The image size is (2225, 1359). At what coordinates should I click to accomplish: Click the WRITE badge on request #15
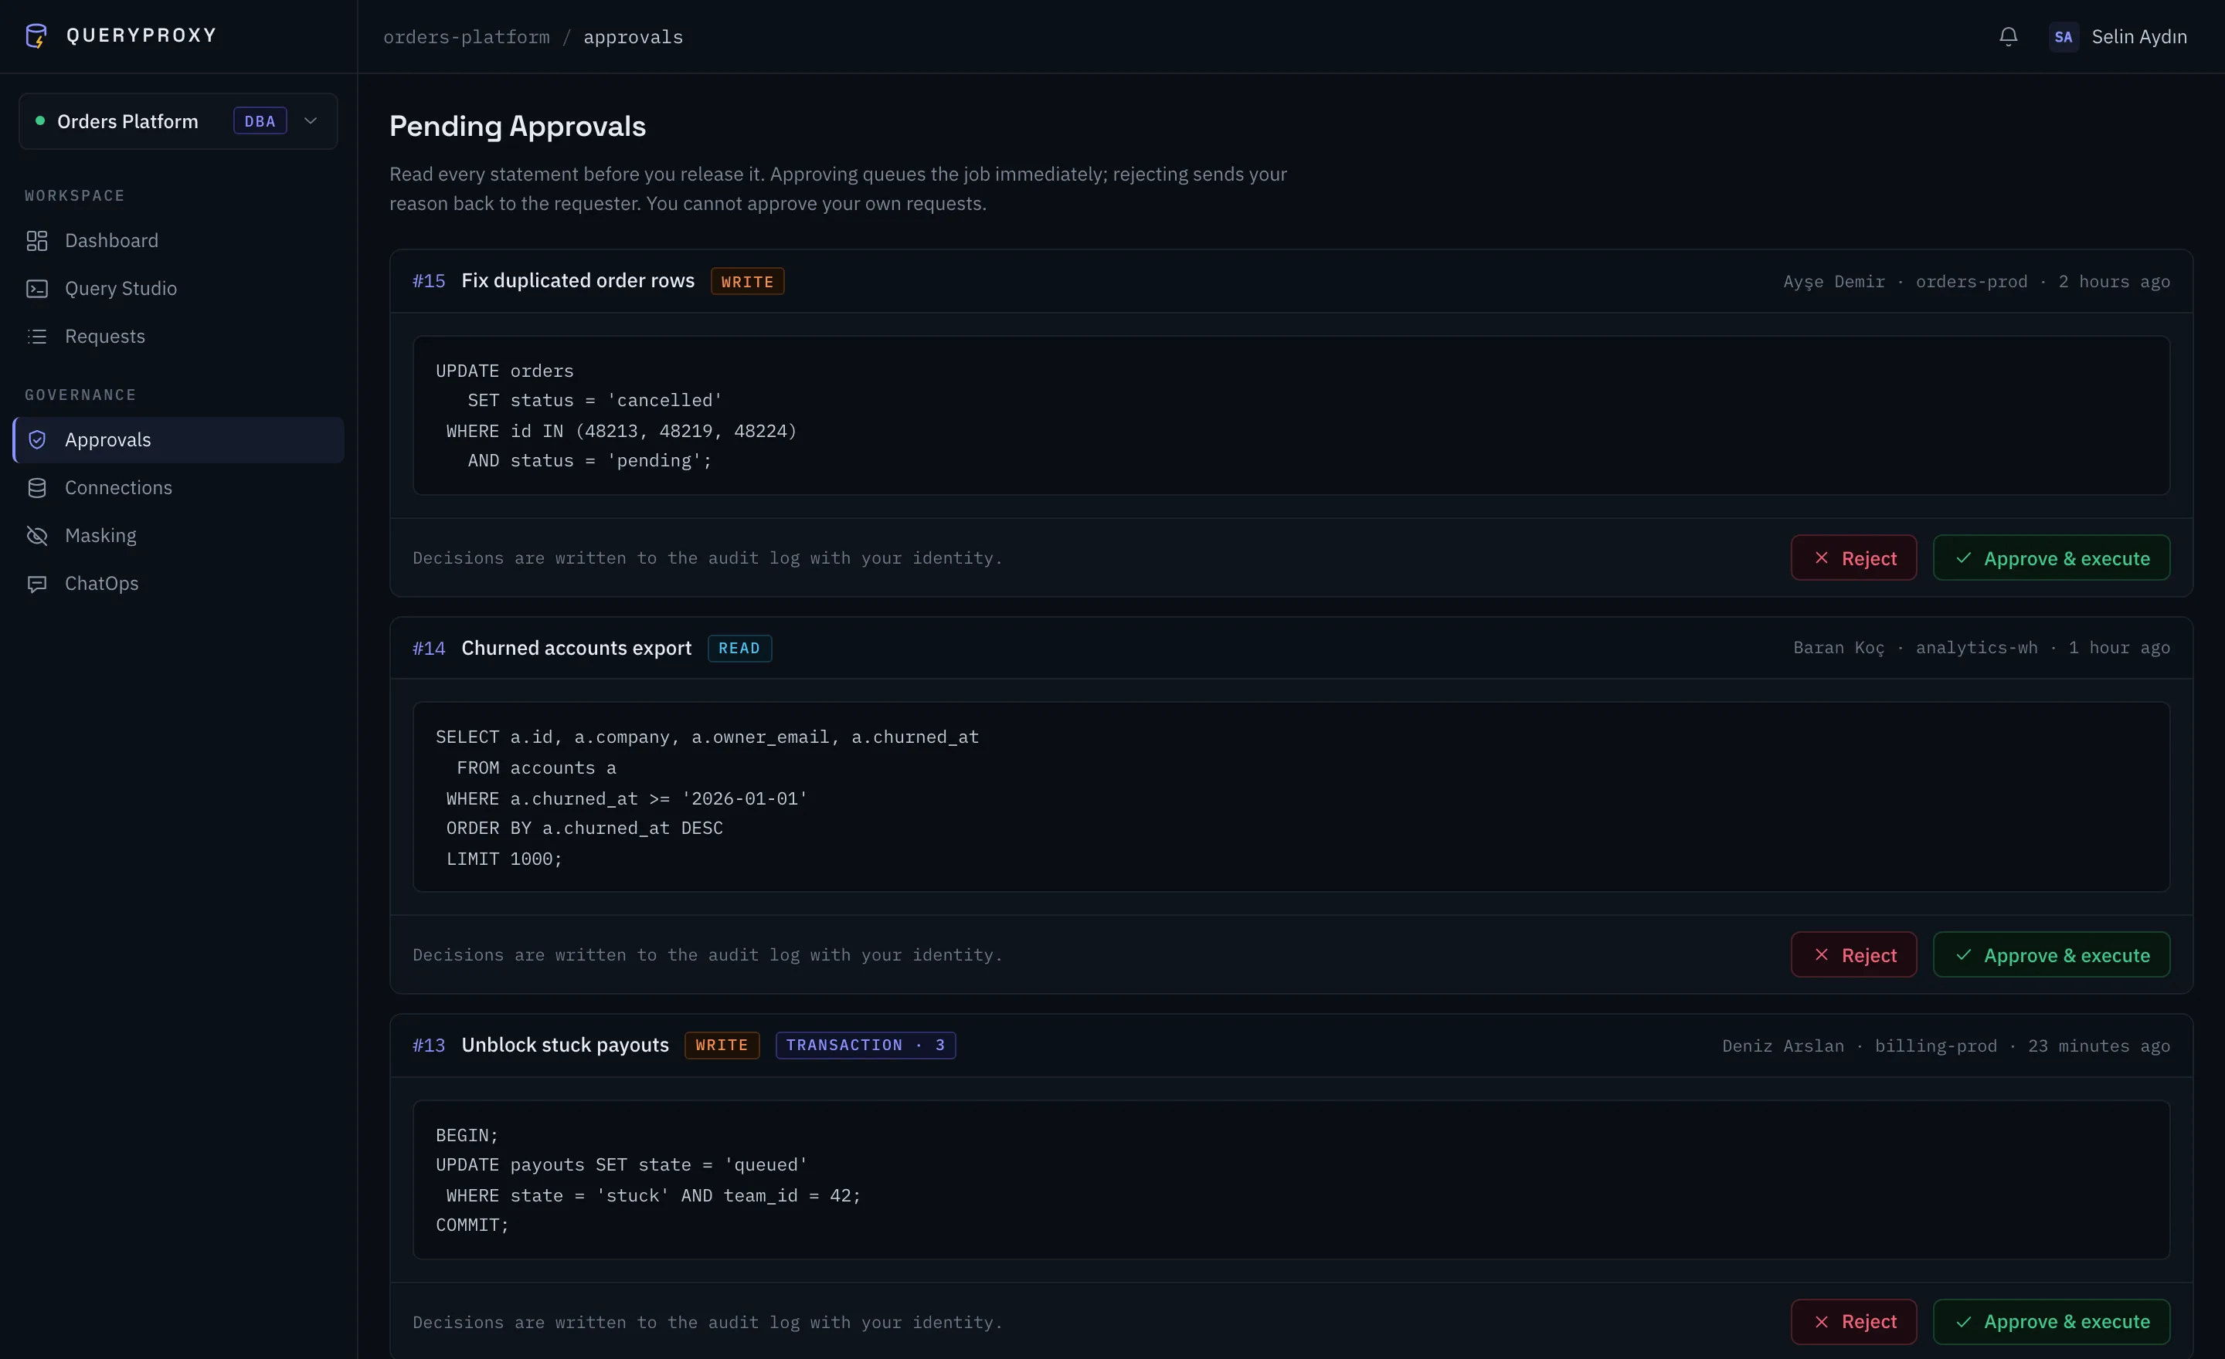coord(747,282)
